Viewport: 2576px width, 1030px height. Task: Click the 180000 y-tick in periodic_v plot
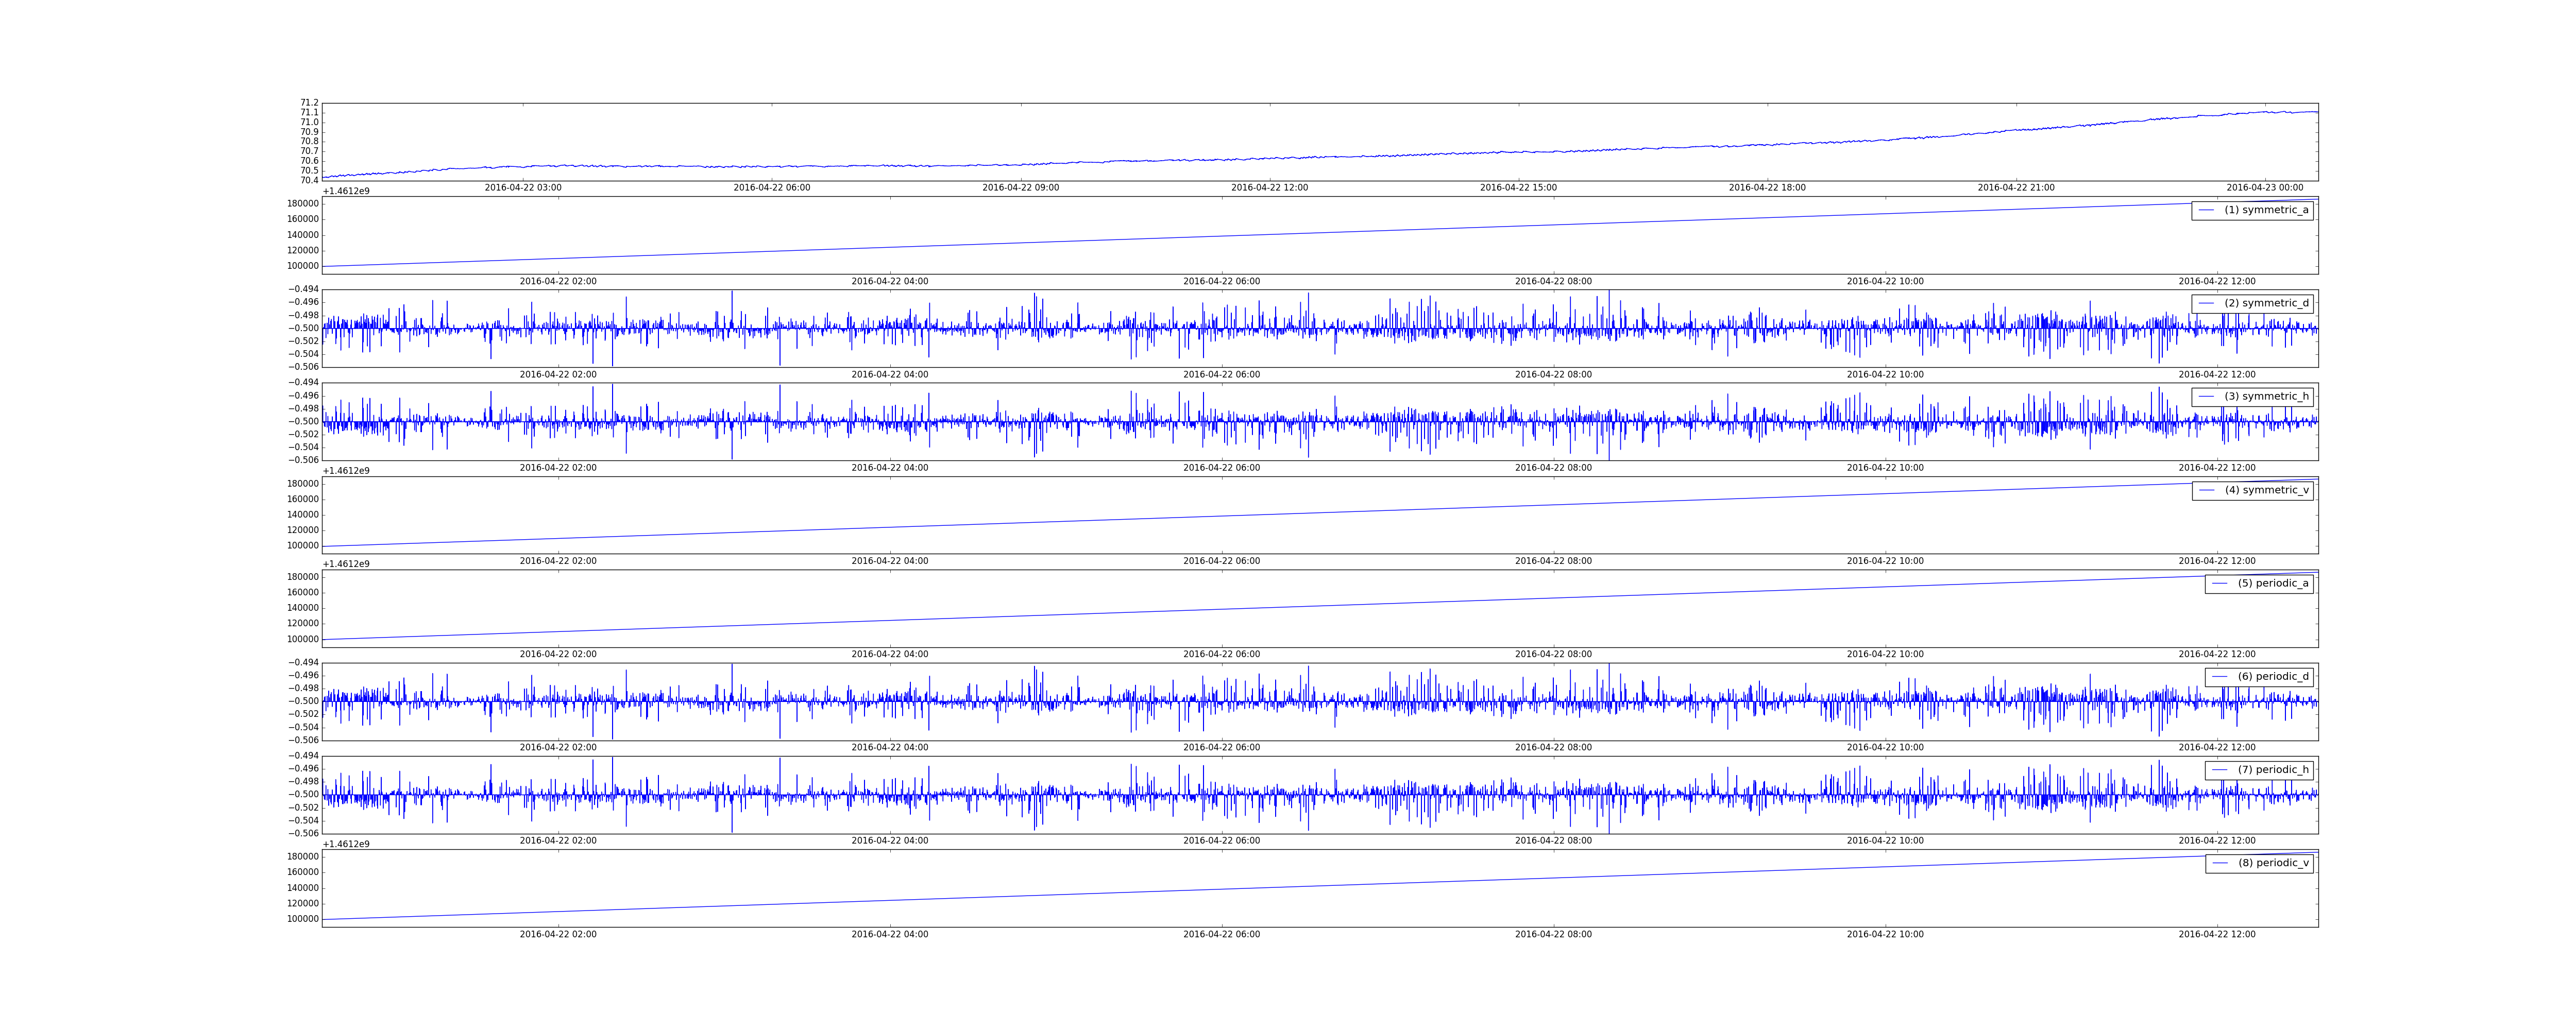coord(303,857)
